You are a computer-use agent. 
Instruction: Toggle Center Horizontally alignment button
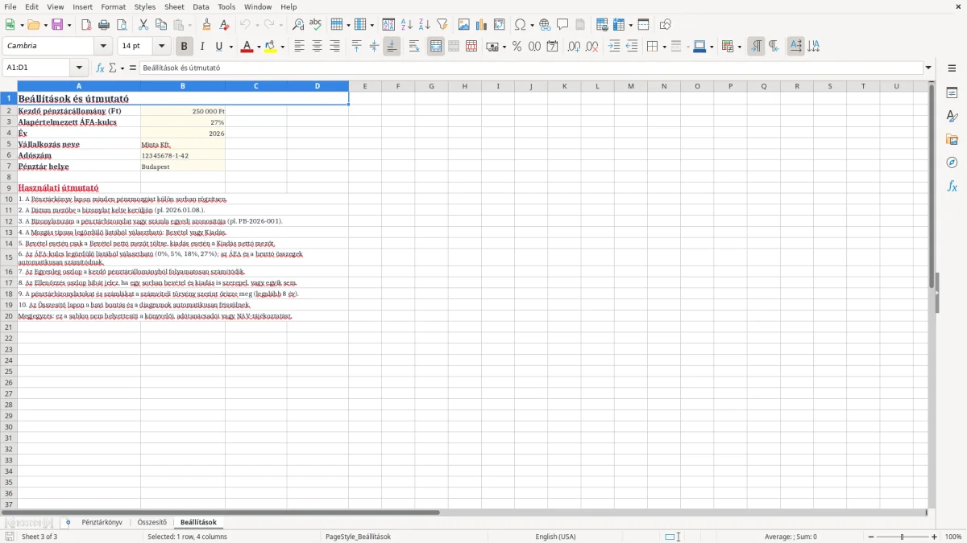click(x=317, y=47)
